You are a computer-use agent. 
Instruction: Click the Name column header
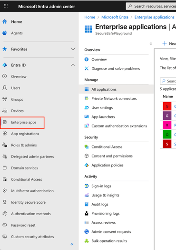click(x=168, y=96)
